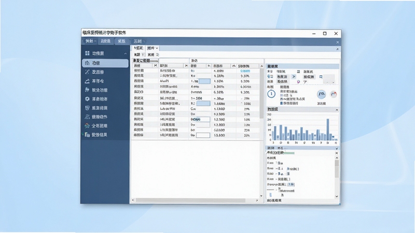Collapse the sidebar section using header chevron
The width and height of the screenshot is (415, 233).
click(126, 54)
